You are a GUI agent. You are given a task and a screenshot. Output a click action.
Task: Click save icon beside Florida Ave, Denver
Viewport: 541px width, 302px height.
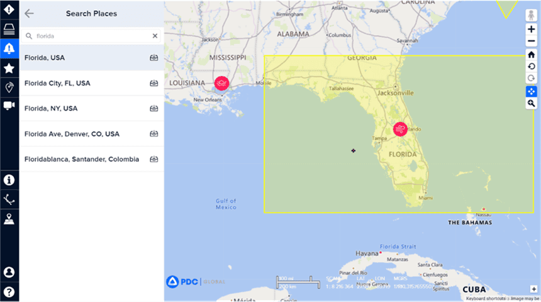[154, 133]
